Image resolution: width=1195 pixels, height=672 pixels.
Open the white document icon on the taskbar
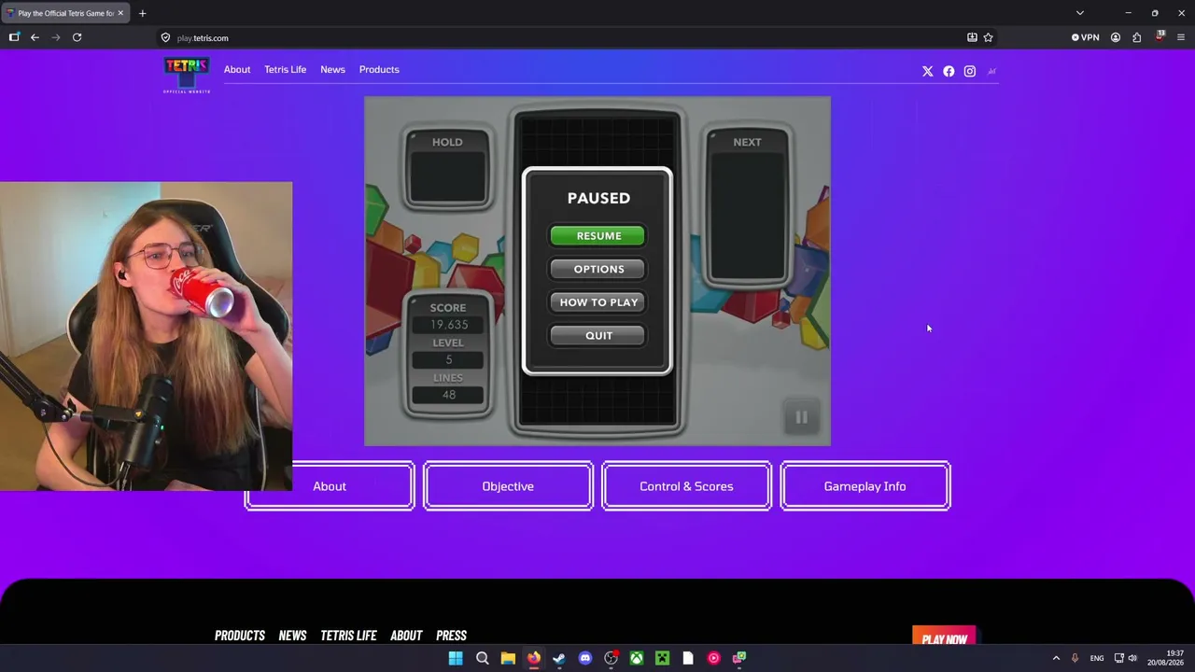tap(688, 658)
